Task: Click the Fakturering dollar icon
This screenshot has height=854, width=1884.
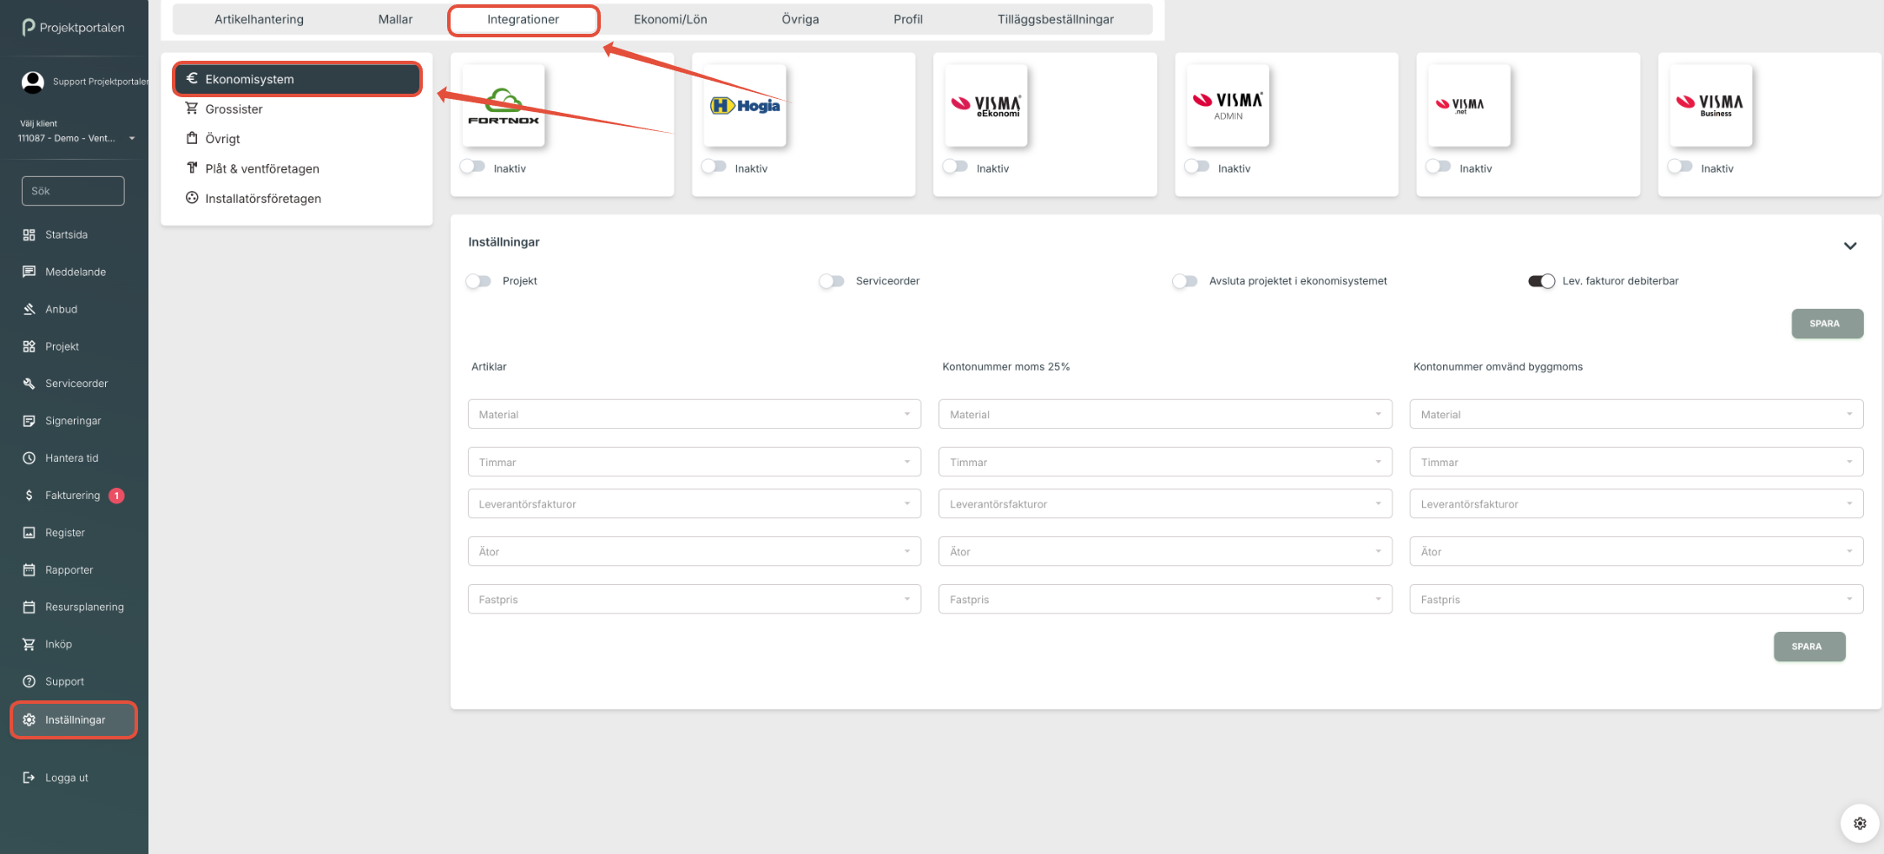Action: tap(29, 496)
